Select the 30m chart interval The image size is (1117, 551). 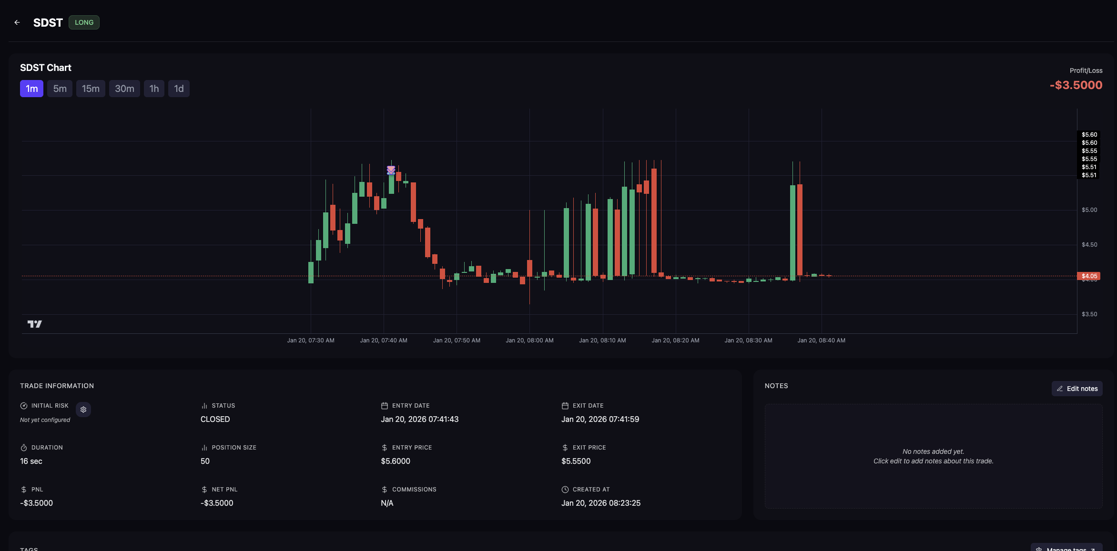pos(124,89)
